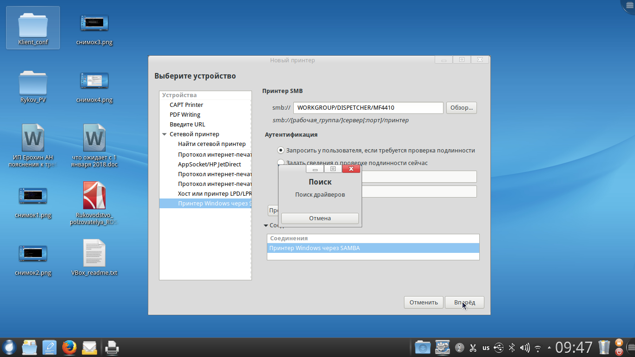Click the Bluetooth tray icon

point(512,348)
